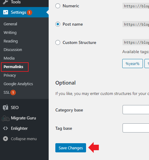Open the Privacy settings link
This screenshot has height=160, width=149.
click(x=10, y=75)
